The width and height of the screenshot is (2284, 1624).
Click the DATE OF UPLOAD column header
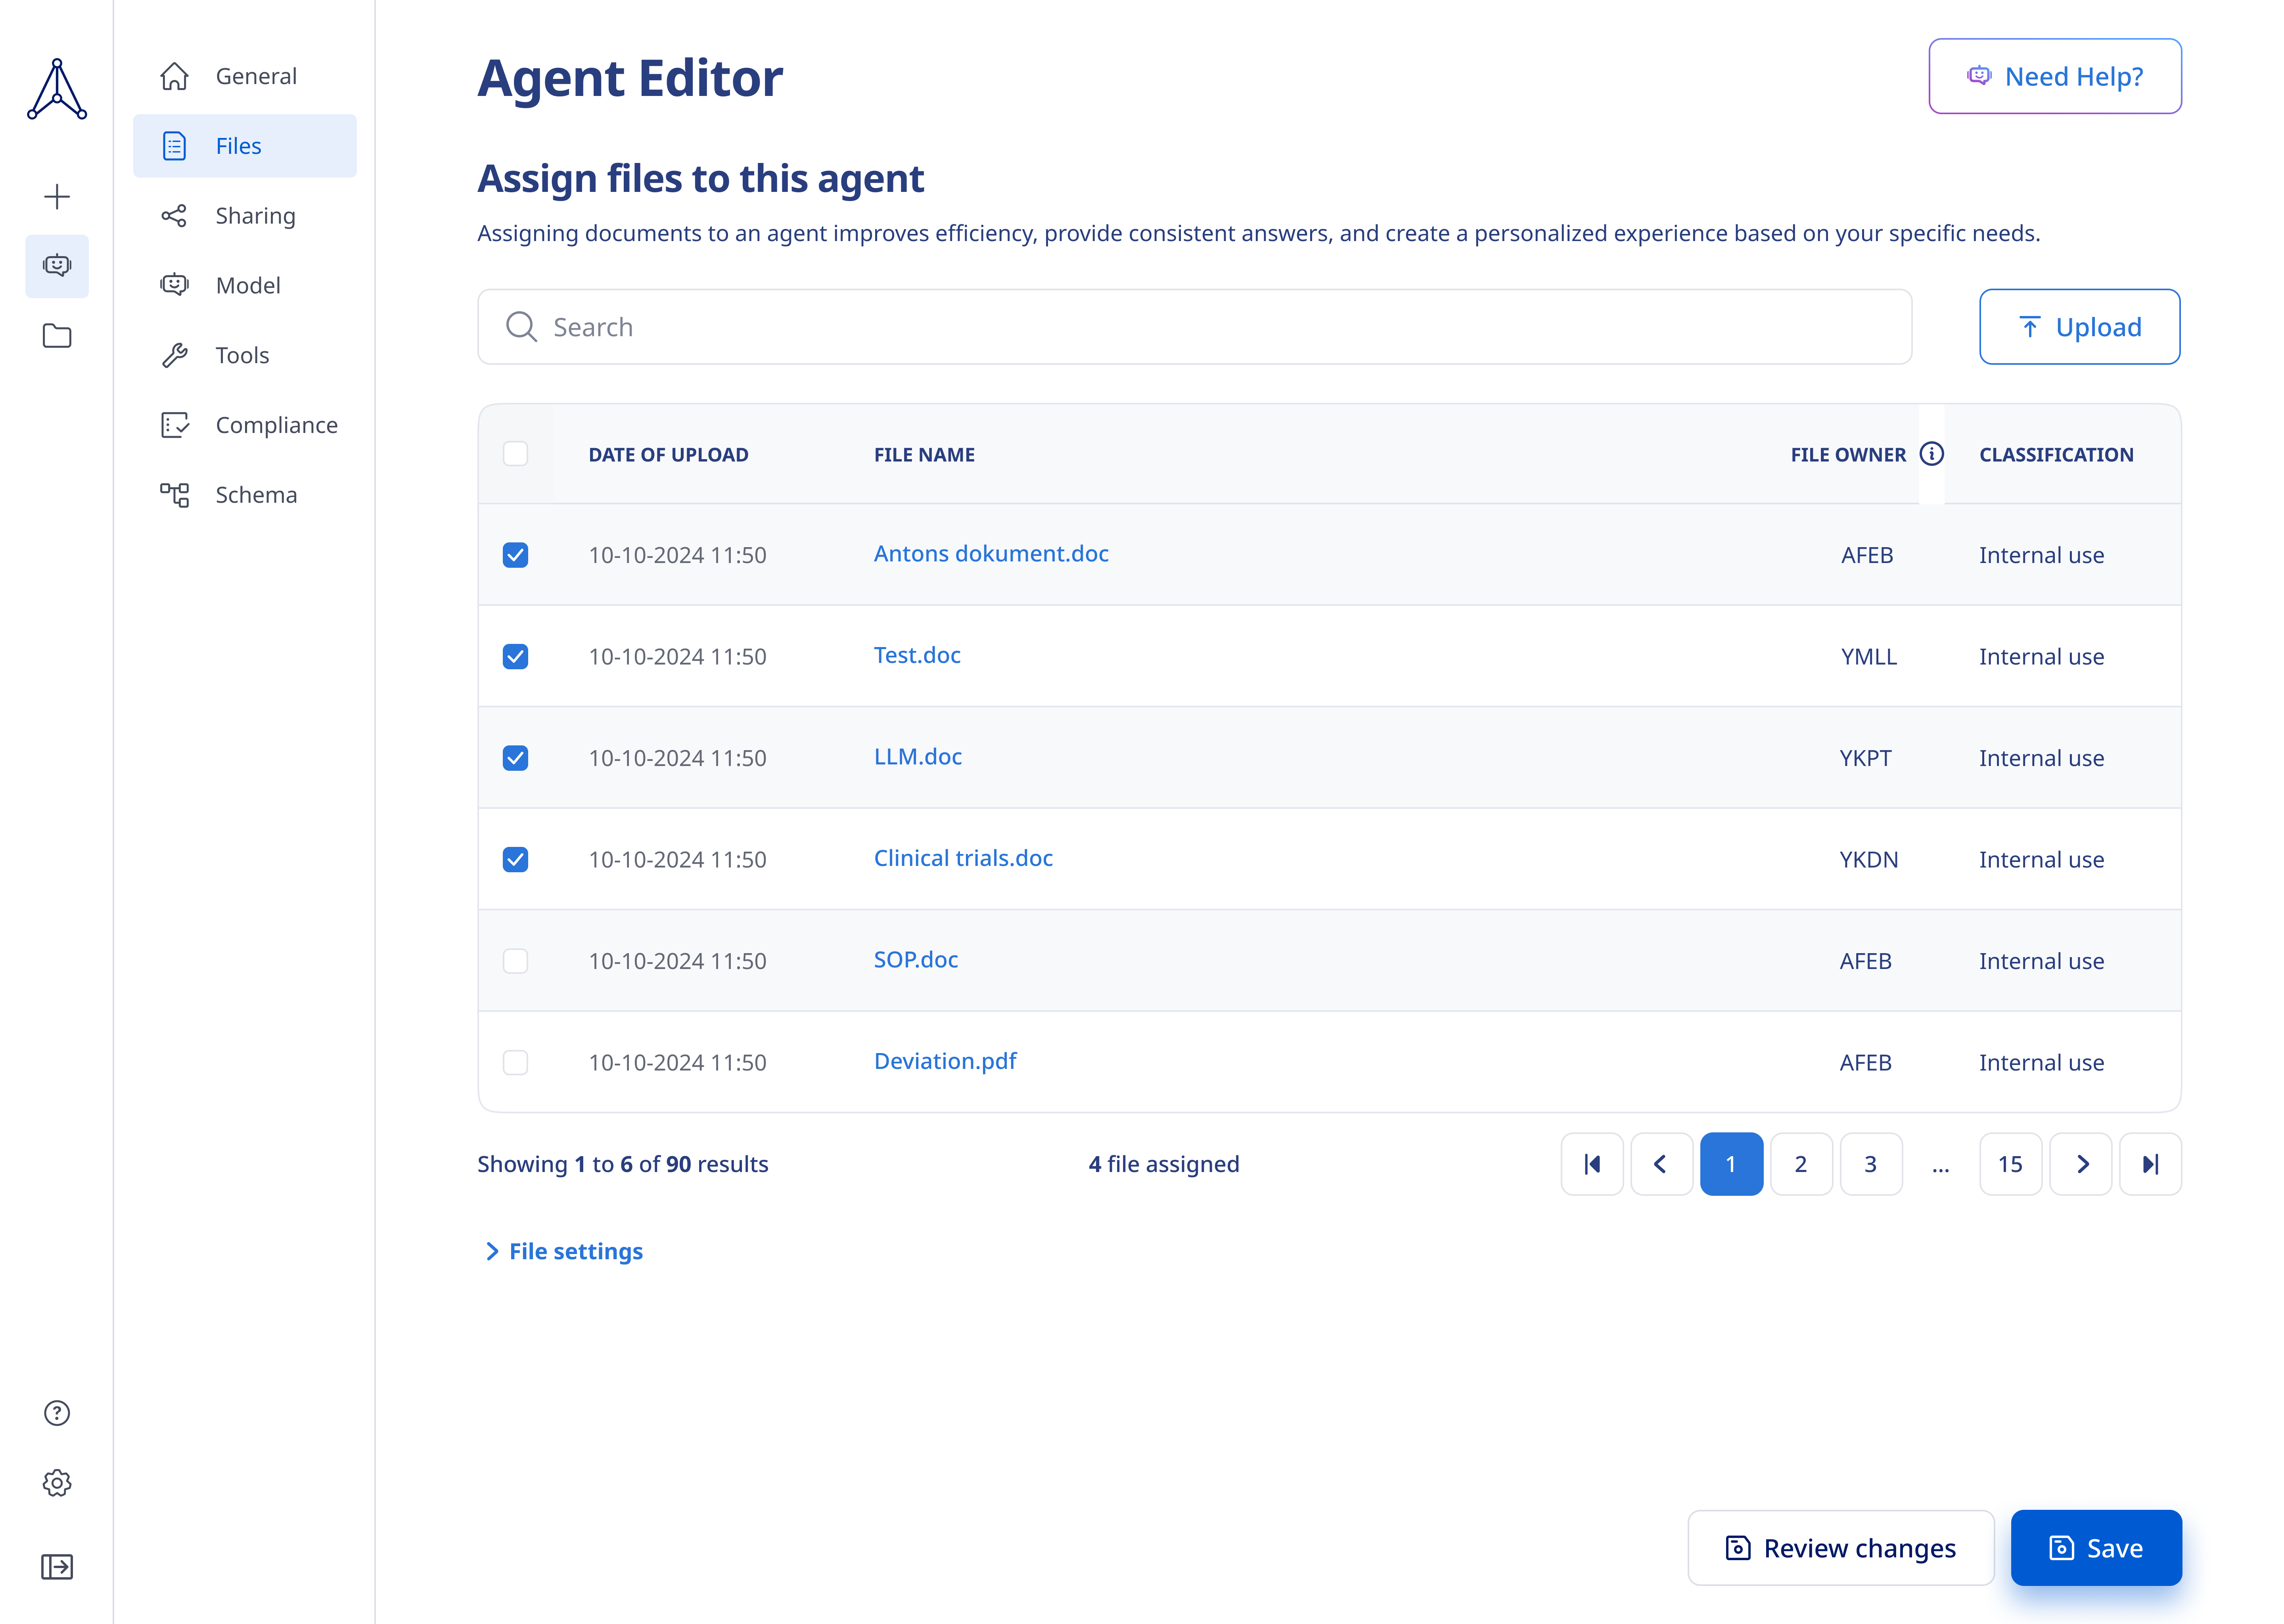coord(668,455)
